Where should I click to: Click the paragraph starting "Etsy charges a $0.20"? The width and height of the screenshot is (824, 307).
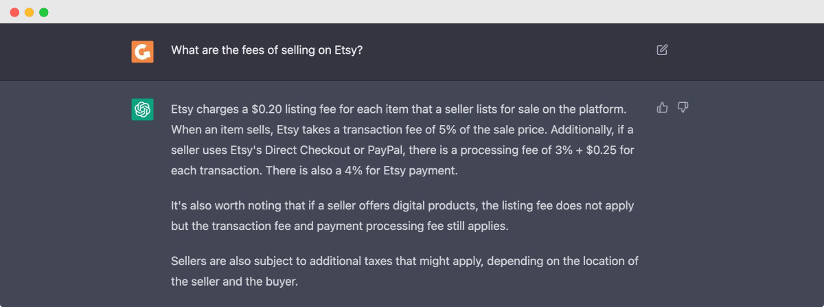(404, 139)
